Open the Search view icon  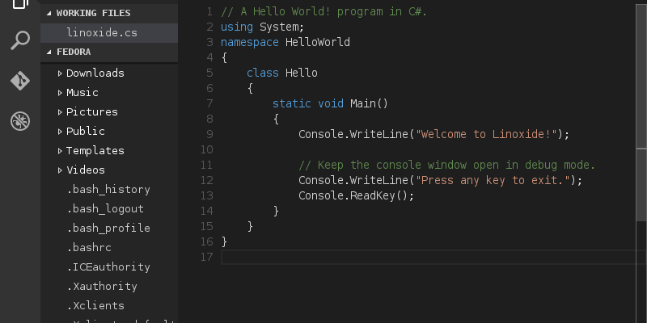[19, 40]
